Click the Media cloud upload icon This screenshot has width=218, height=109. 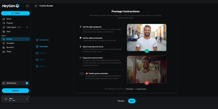[4, 52]
